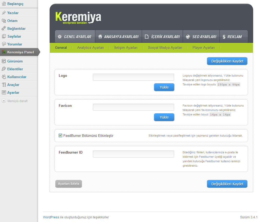Viewport: 261px width, 222px height.
Task: Click the Sürüm 3.4.1 version text
Action: pyautogui.click(x=249, y=217)
